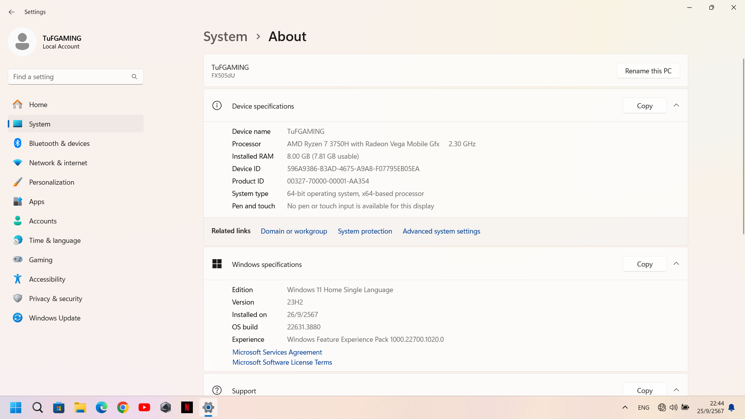The height and width of the screenshot is (419, 745).
Task: Open Privacy & security settings
Action: coord(76,298)
